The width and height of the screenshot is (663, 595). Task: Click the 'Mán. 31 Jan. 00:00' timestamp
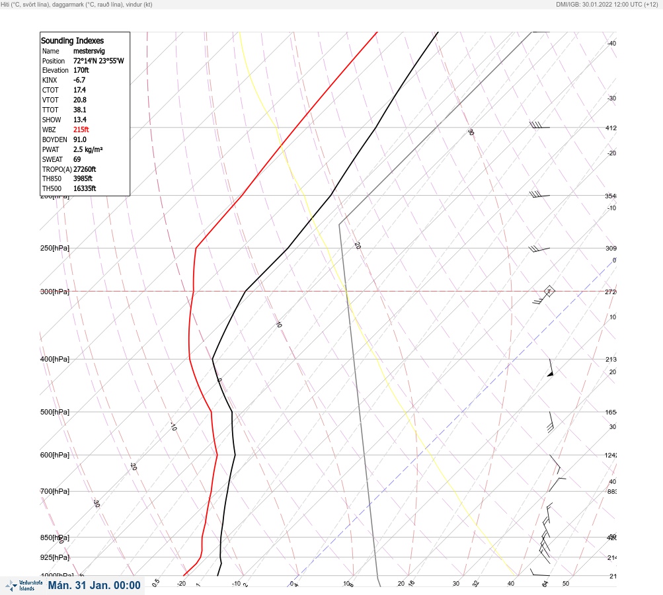tap(95, 585)
